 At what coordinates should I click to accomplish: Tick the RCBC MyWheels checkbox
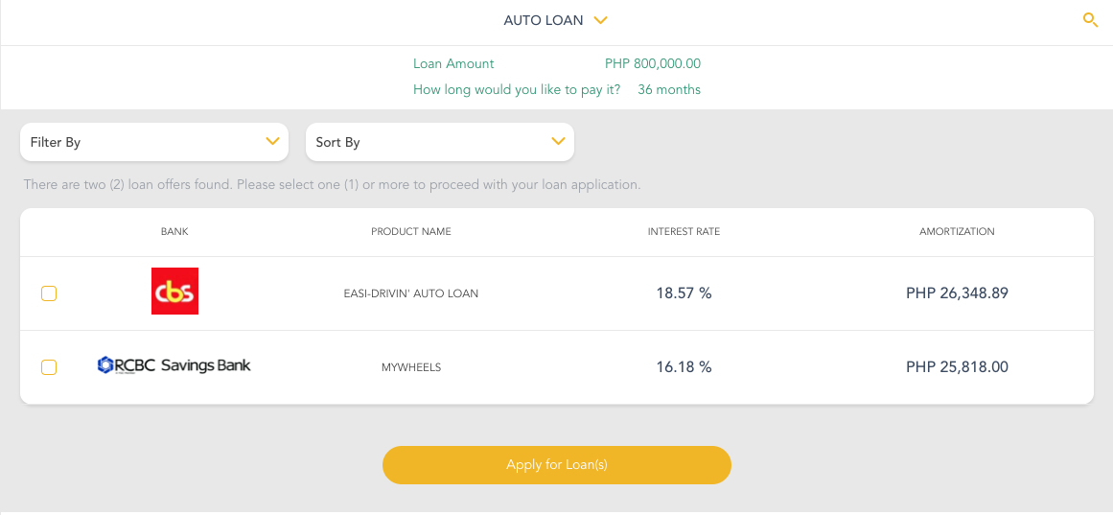point(49,367)
